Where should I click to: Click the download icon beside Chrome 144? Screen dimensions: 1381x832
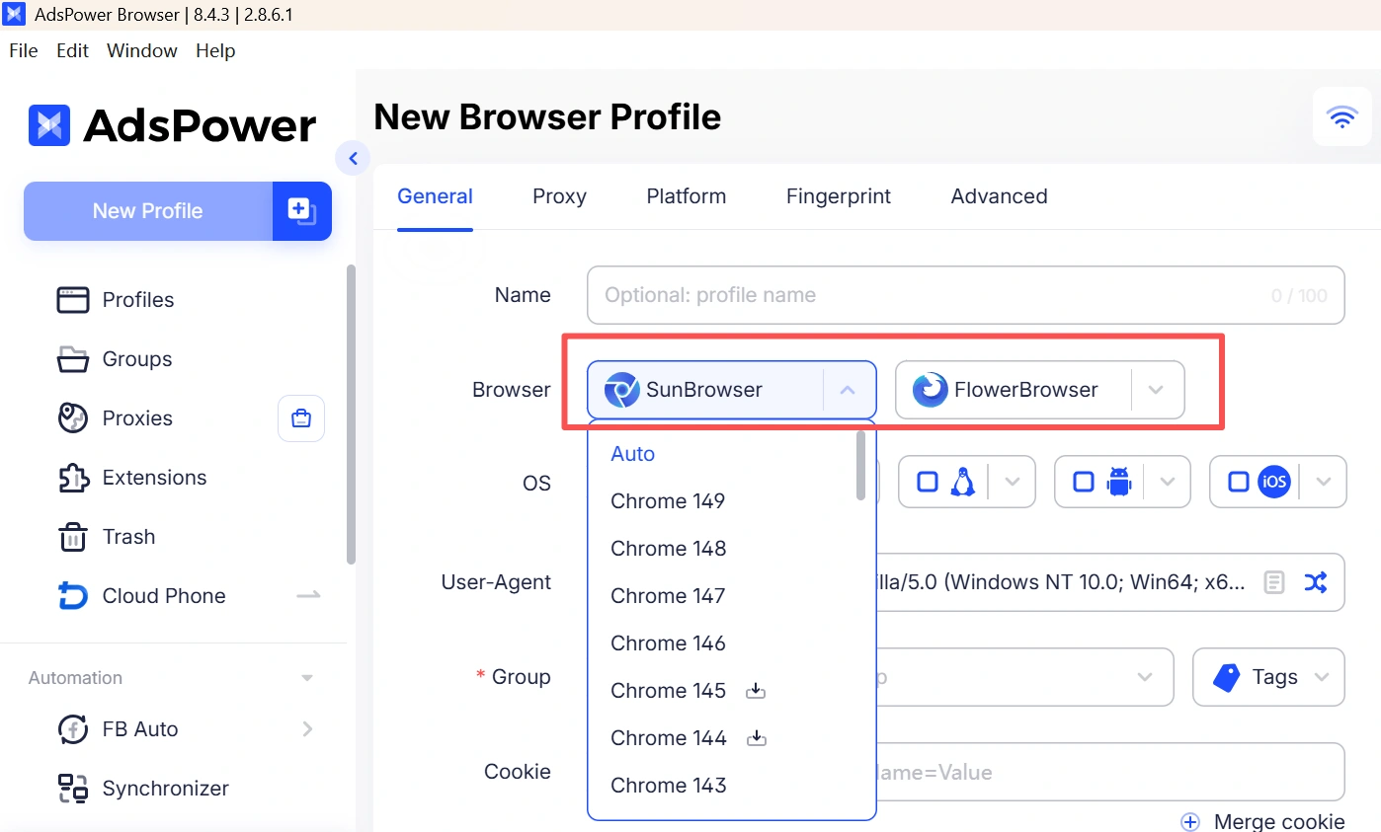coord(757,738)
